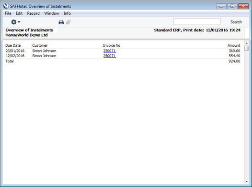Click the Amount column header
Image resolution: width=252 pixels, height=187 pixels.
[234, 45]
